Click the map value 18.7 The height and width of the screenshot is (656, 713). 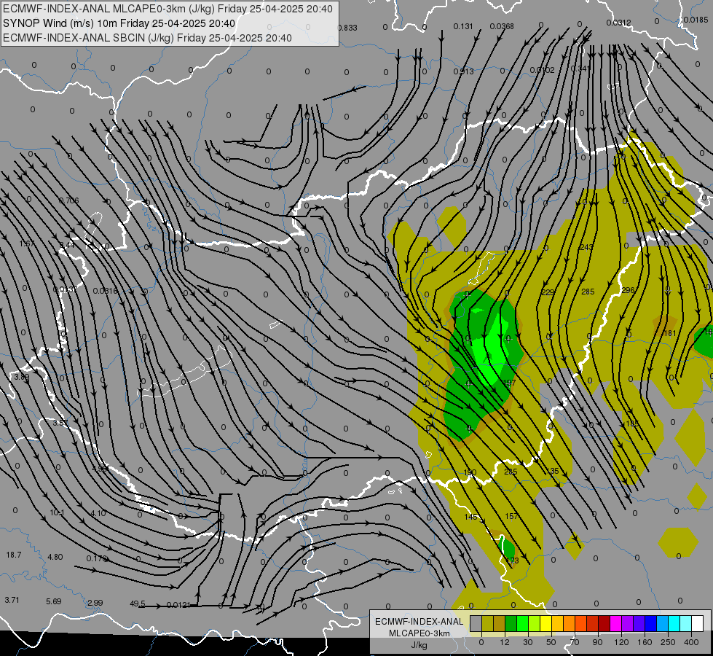[x=14, y=555]
